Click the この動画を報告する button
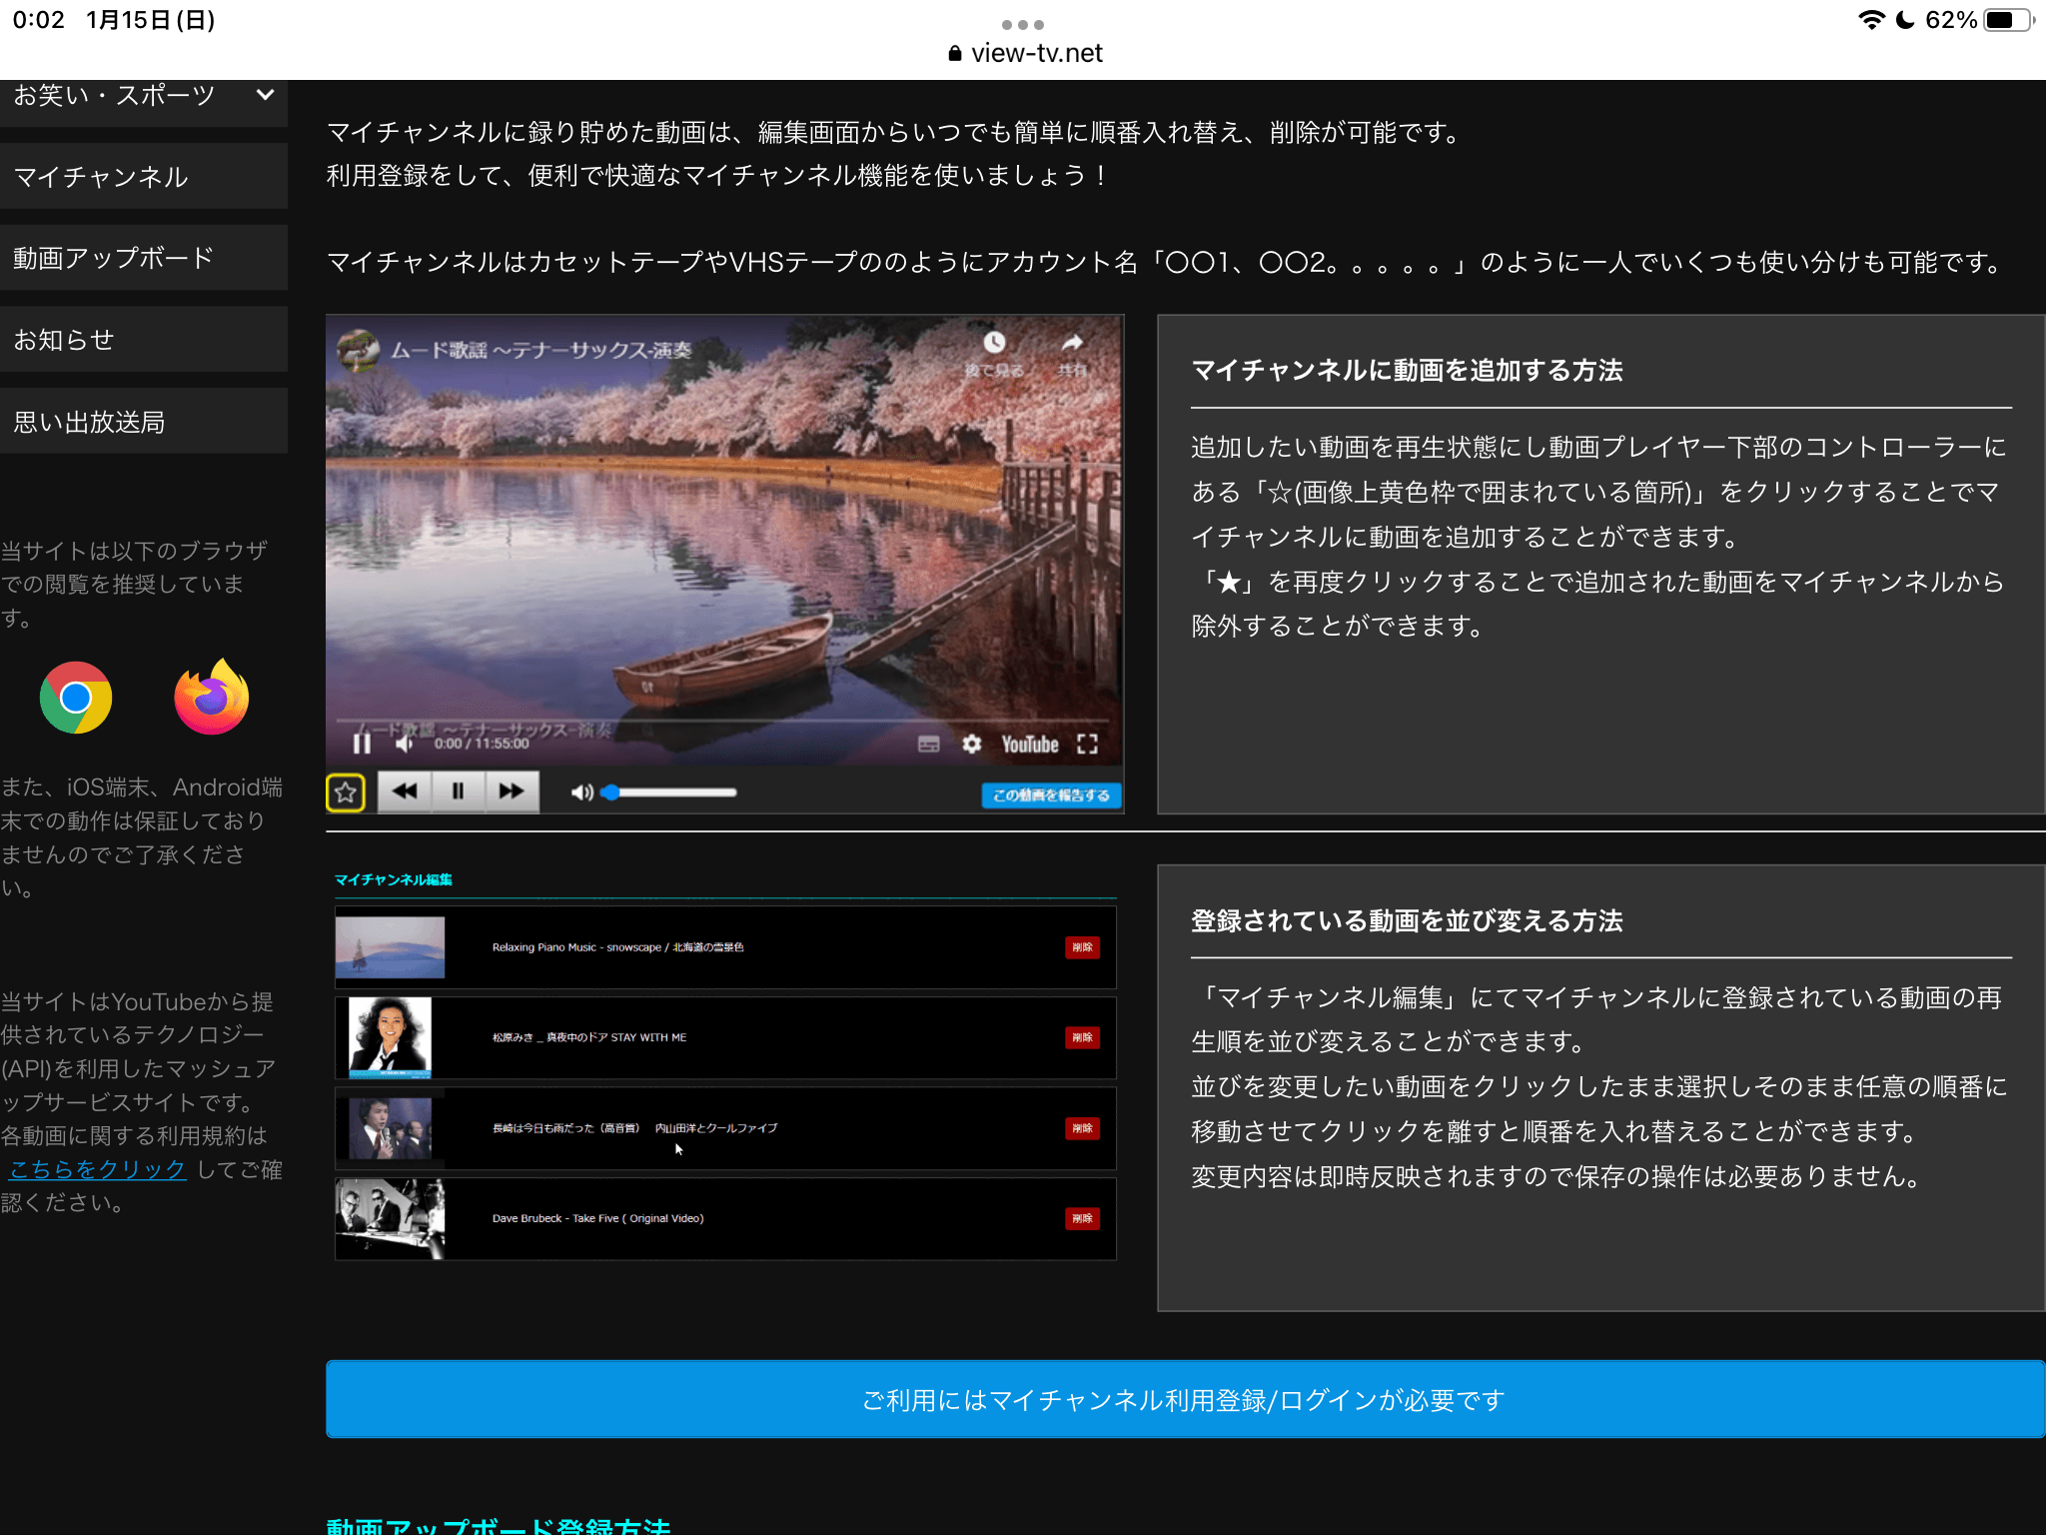Viewport: 2046px width, 1535px height. [1051, 795]
